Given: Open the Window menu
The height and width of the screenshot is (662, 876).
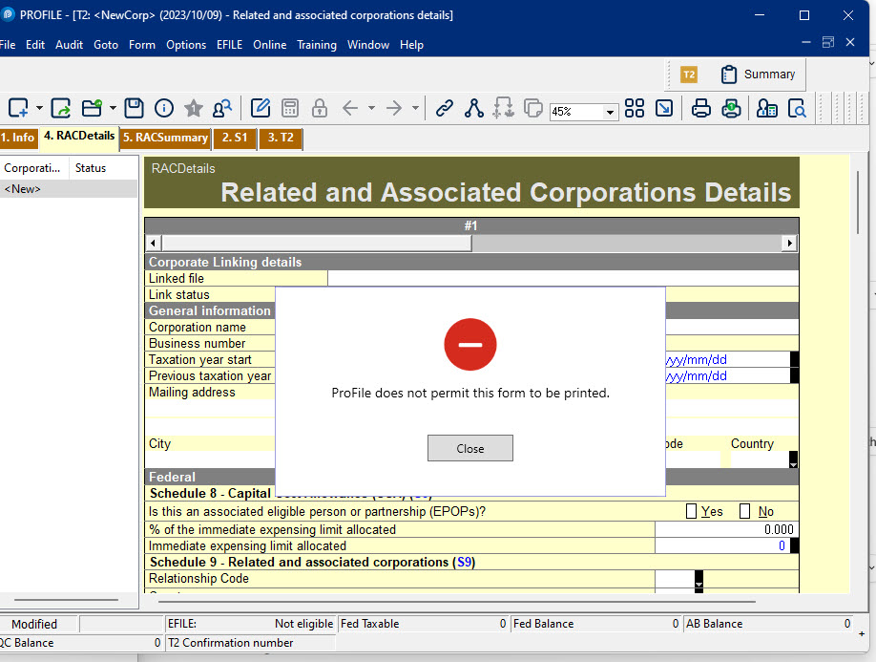Looking at the screenshot, I should click(368, 45).
